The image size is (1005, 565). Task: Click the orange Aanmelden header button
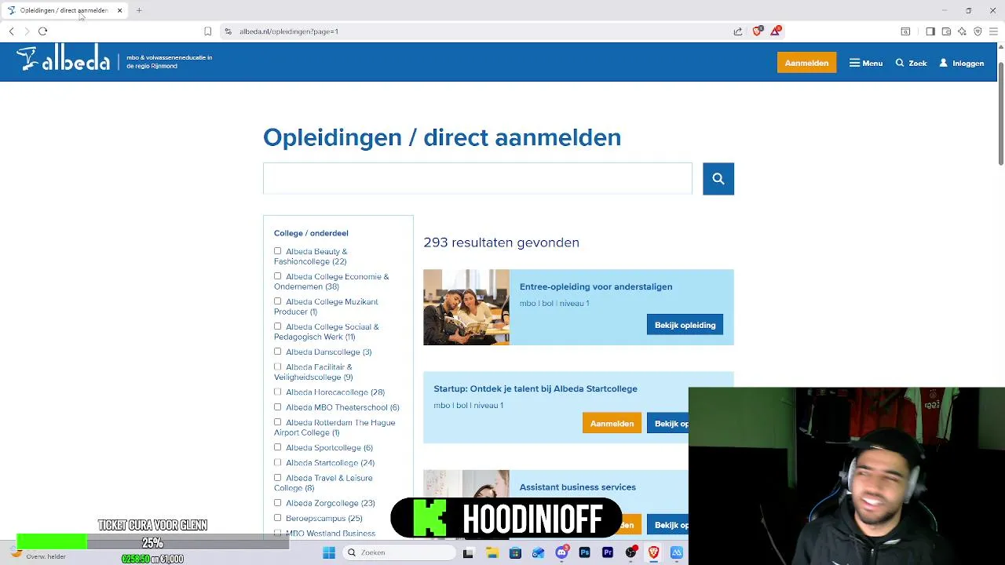click(x=806, y=63)
